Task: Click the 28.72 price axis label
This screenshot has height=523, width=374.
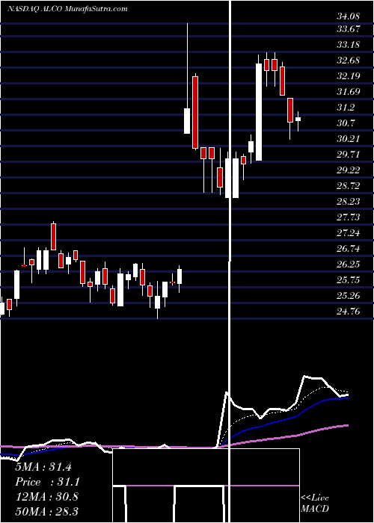Action: click(348, 186)
